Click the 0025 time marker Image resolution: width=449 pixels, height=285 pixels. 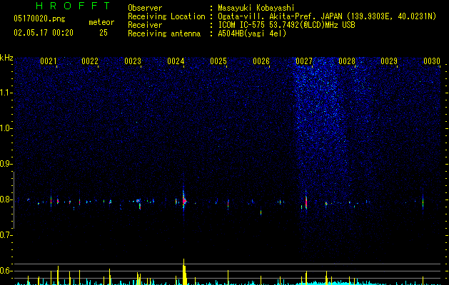click(218, 61)
